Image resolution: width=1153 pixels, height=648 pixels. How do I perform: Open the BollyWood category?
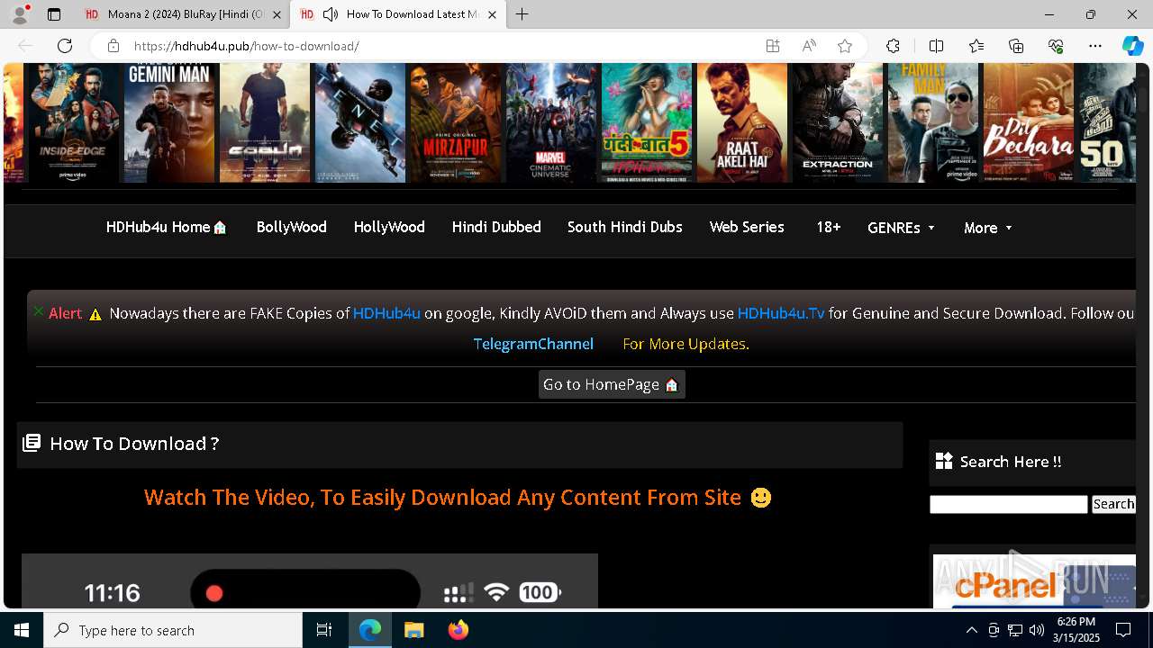(291, 228)
